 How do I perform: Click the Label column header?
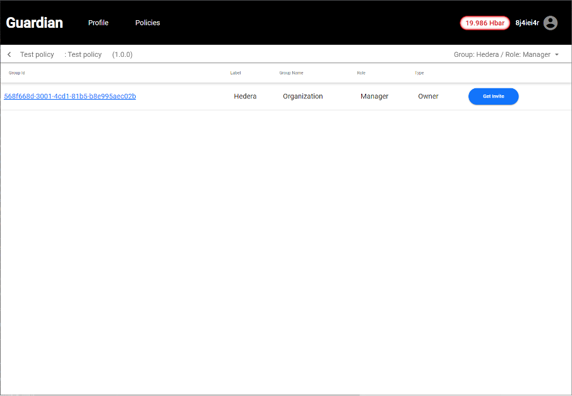(x=235, y=73)
